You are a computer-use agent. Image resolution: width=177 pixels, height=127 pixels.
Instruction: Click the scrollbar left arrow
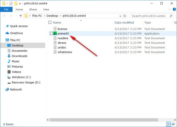tap(48, 120)
